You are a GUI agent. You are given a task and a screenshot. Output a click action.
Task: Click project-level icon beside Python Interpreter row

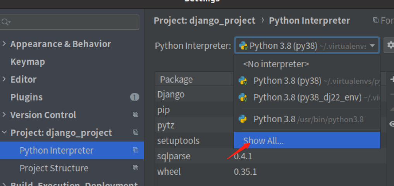click(136, 150)
